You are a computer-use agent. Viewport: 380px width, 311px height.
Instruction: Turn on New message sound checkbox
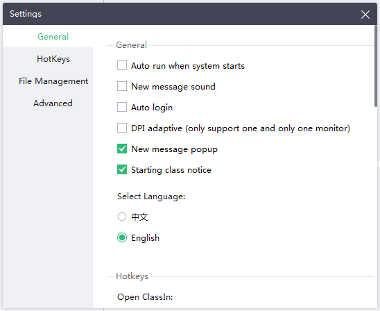[x=122, y=86]
